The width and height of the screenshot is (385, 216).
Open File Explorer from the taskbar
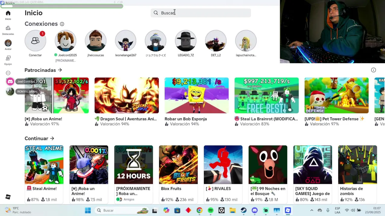(x=233, y=211)
